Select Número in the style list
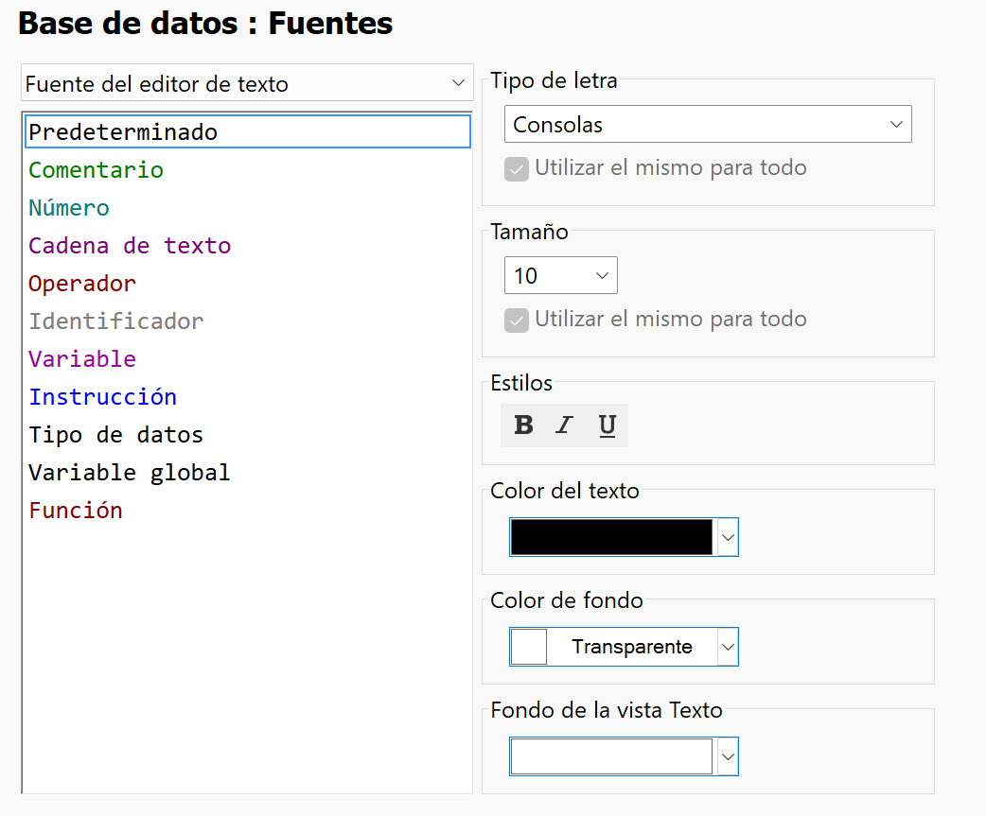Screen dimensions: 986x816 pos(68,207)
